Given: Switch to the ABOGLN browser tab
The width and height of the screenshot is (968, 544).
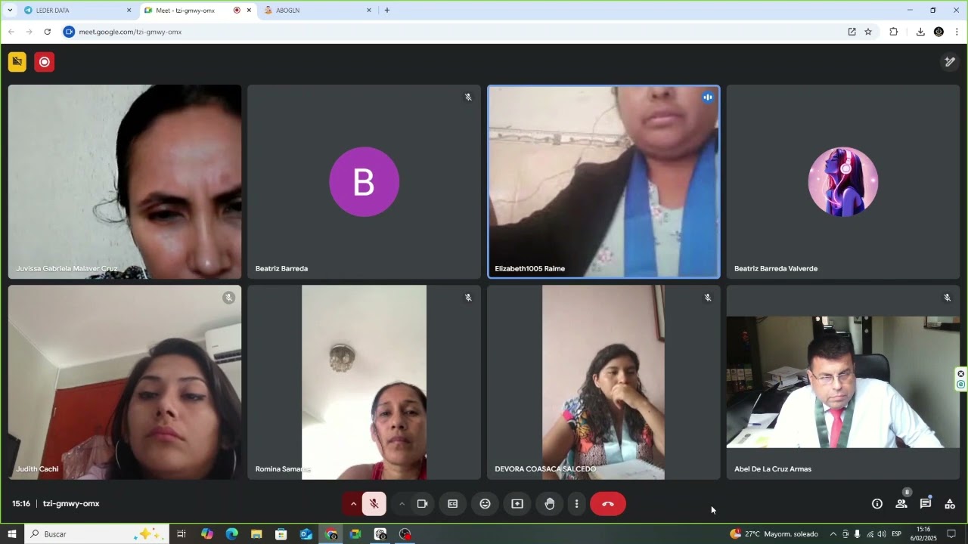Looking at the screenshot, I should click(x=318, y=11).
